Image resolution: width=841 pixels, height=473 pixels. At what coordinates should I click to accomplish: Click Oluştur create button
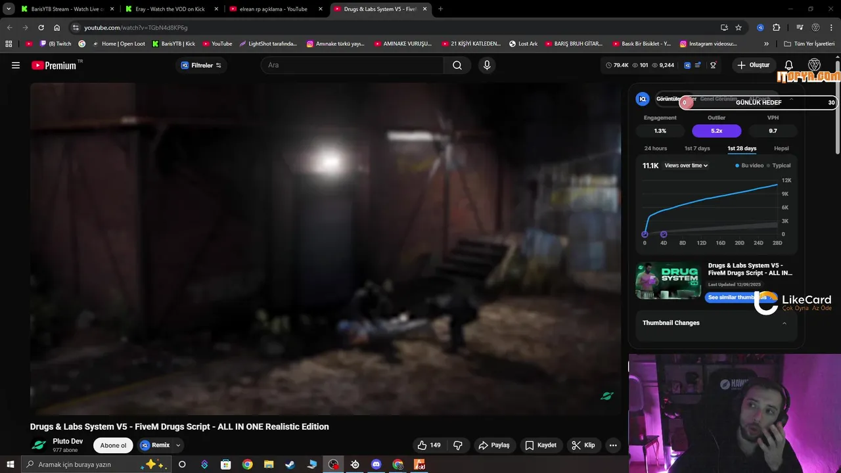[753, 65]
